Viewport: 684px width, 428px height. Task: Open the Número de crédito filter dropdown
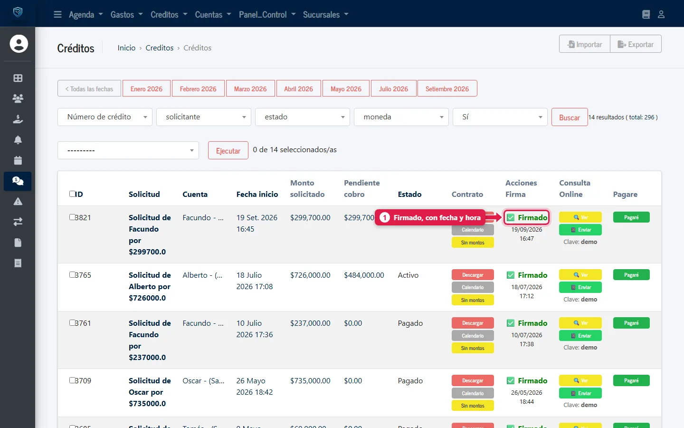click(x=105, y=117)
